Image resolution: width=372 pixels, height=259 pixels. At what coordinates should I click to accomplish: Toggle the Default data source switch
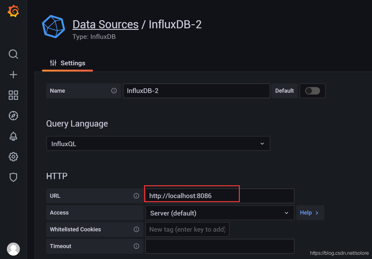coord(313,91)
